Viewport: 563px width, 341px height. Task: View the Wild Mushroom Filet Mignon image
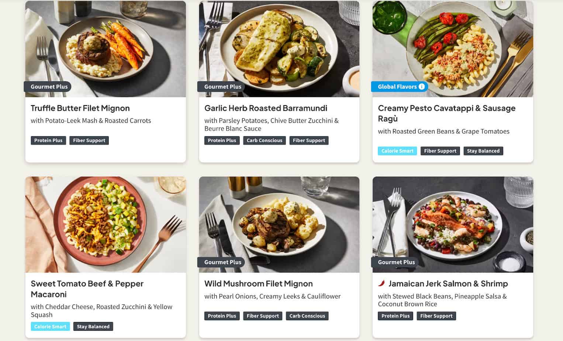[279, 224]
